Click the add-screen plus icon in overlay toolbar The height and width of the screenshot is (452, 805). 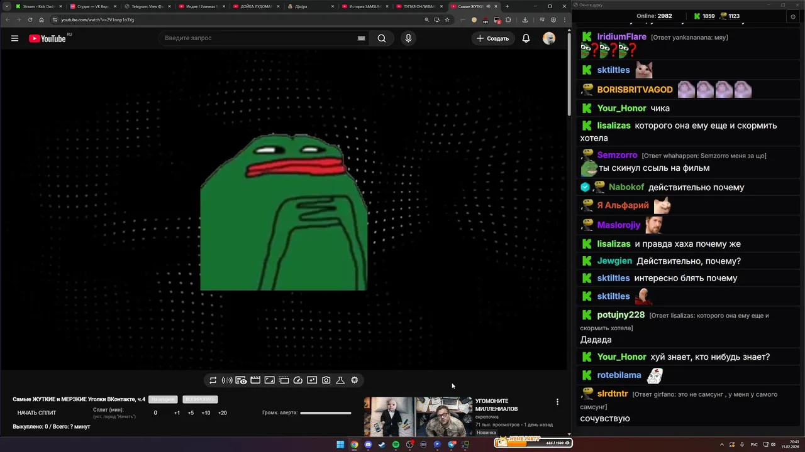click(312, 380)
